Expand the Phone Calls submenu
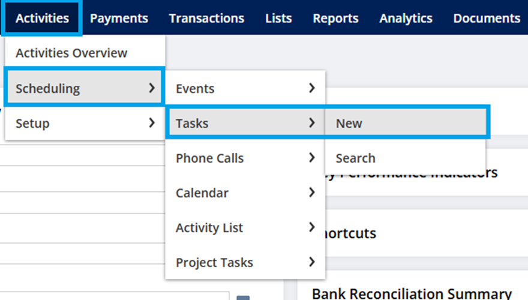This screenshot has height=300, width=528. coord(245,158)
